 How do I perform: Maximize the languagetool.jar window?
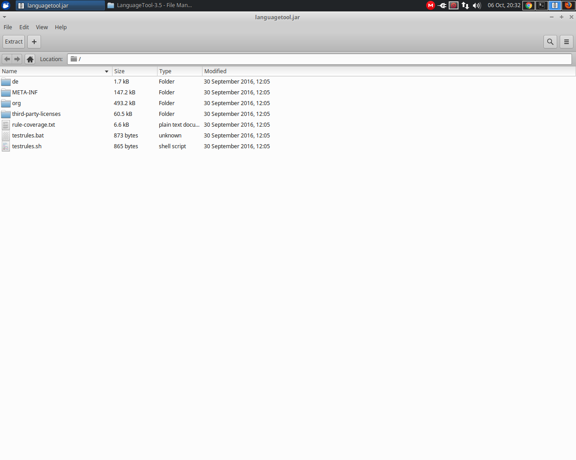pos(562,17)
